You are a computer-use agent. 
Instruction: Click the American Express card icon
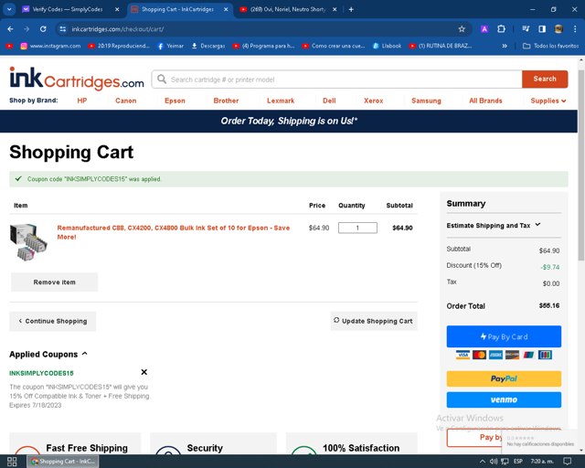(495, 355)
